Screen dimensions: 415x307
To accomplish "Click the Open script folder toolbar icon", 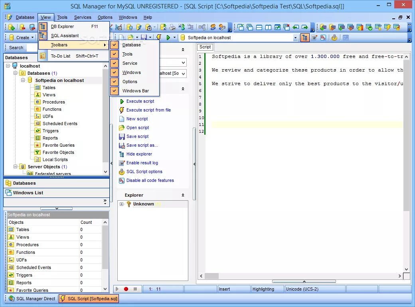I will pos(130,38).
